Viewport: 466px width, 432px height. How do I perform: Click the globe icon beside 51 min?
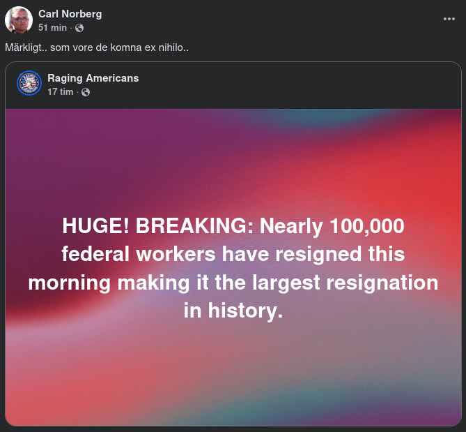[79, 28]
